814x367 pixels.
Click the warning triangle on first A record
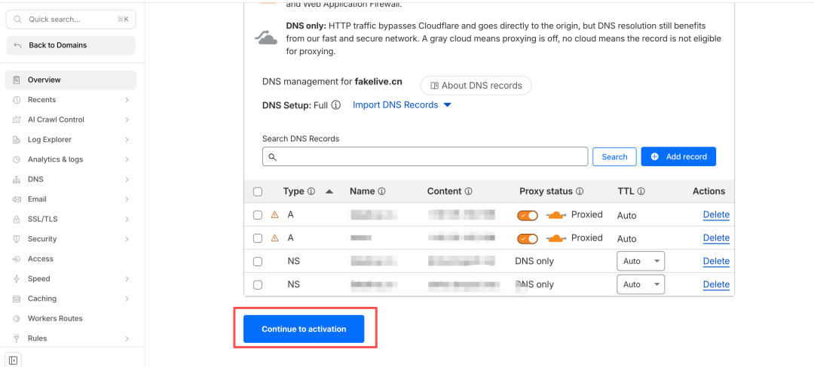pos(275,215)
